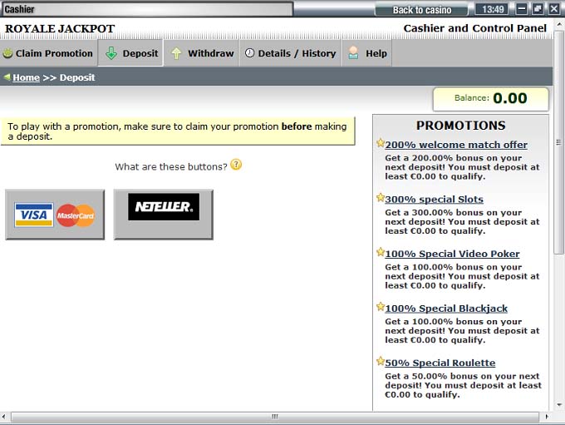Click the star beside 200% welcome offer
The height and width of the screenshot is (425, 565).
pyautogui.click(x=380, y=143)
